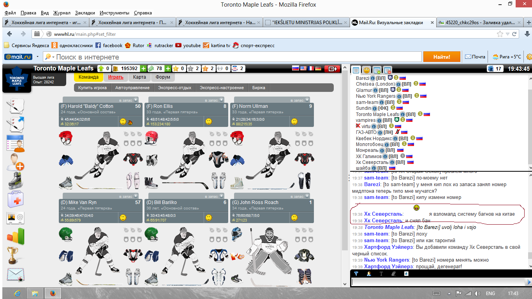This screenshot has height=299, width=532.
Task: Open the chat list tab with green check
Action: coord(377,70)
